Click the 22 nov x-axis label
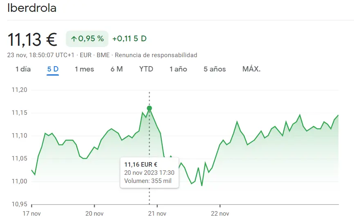This screenshot has height=223, width=354. click(220, 214)
